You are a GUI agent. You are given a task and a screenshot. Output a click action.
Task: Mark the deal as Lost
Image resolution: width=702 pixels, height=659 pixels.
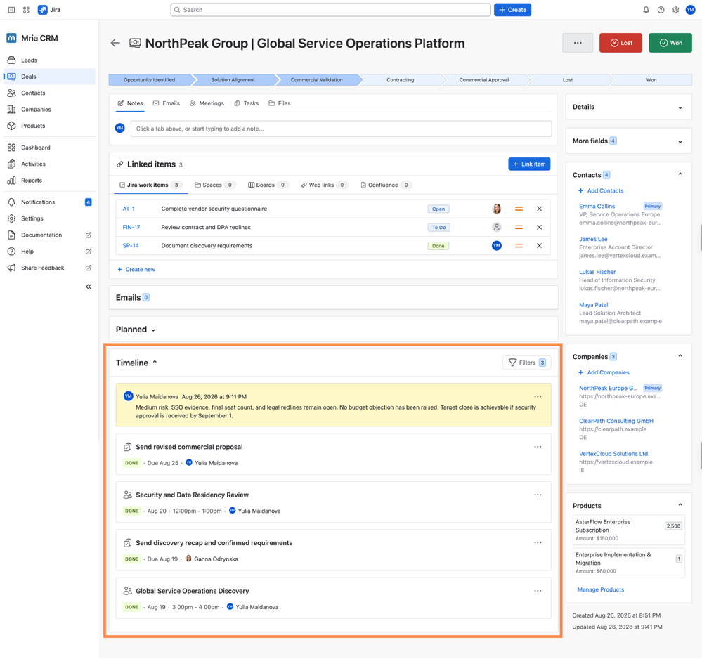(621, 43)
